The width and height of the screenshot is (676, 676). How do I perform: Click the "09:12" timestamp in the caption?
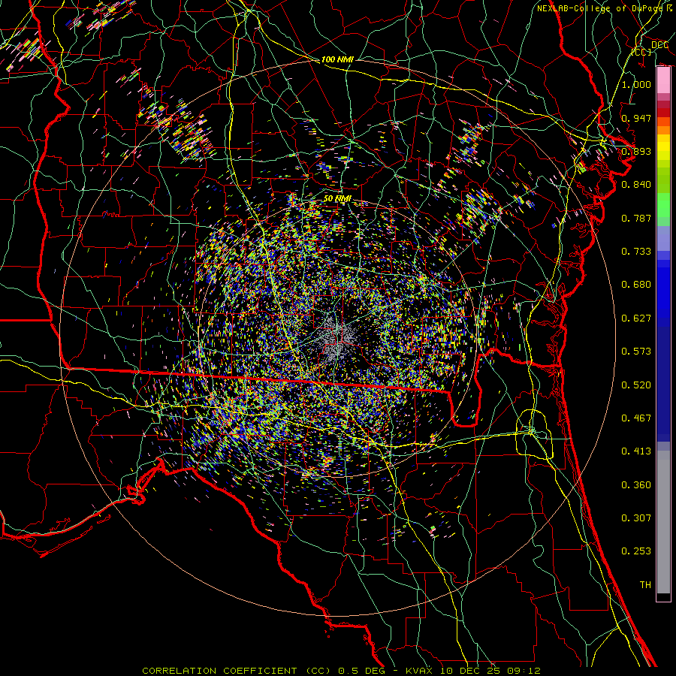523,671
